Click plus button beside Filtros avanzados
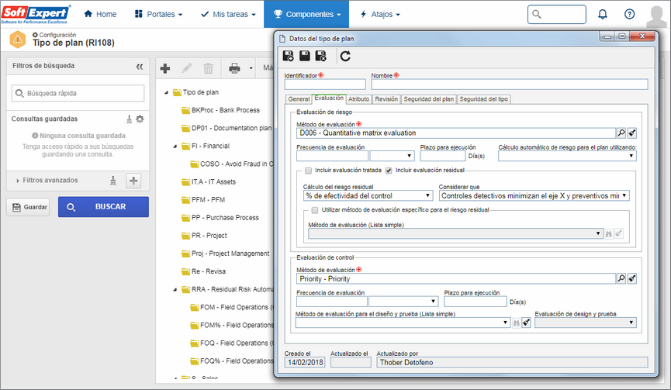Screen dimensions: 671x390 tap(133, 181)
